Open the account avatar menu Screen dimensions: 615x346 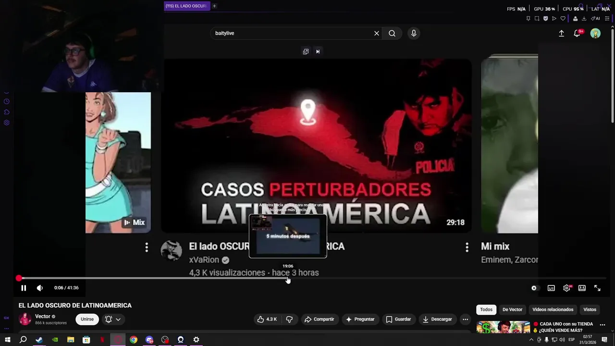point(595,33)
